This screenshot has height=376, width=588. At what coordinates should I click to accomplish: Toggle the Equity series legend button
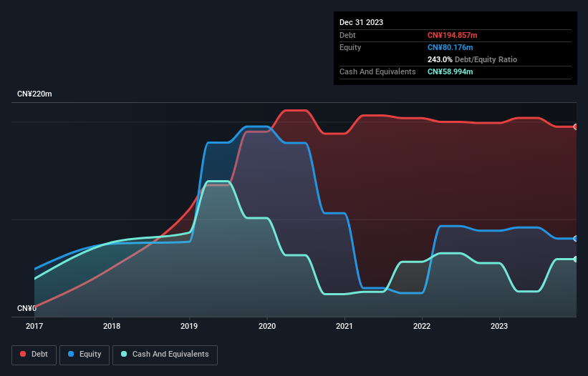[85, 355]
